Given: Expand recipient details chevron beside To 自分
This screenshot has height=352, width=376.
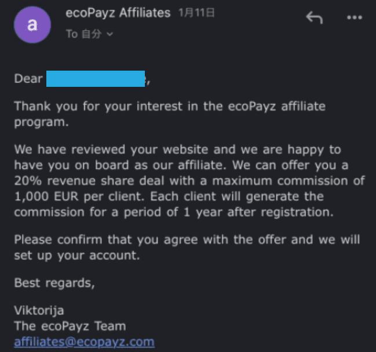Looking at the screenshot, I should 110,34.
